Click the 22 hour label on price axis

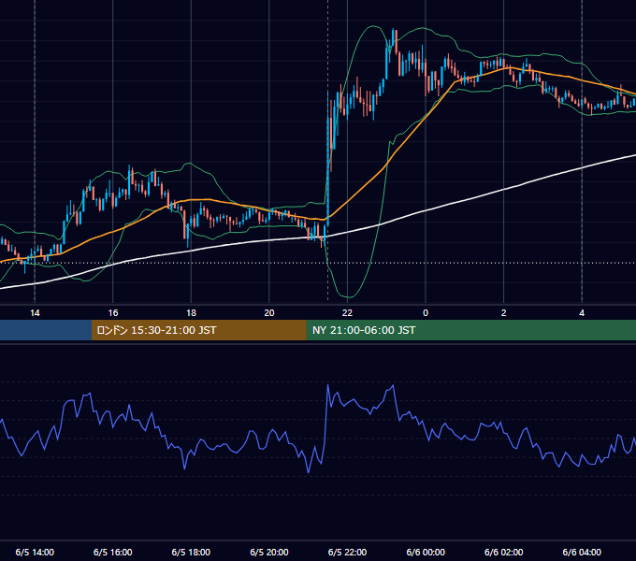click(x=347, y=313)
